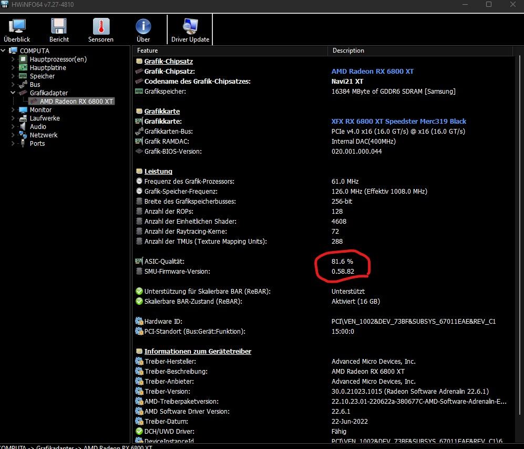Select the Hauptplatine tree label

48,67
